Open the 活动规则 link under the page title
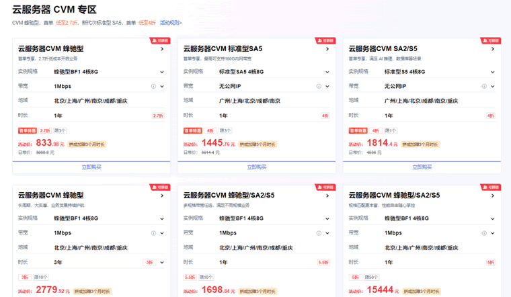Viewport: 511px width, 297px height. (170, 23)
